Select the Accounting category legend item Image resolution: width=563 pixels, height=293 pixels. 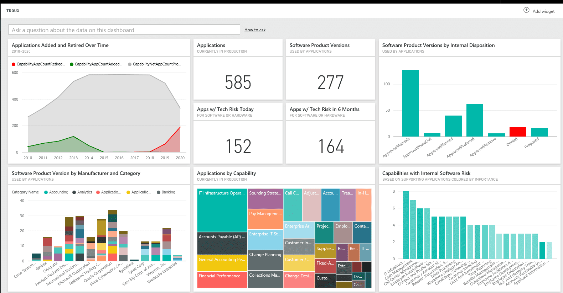[x=56, y=192]
